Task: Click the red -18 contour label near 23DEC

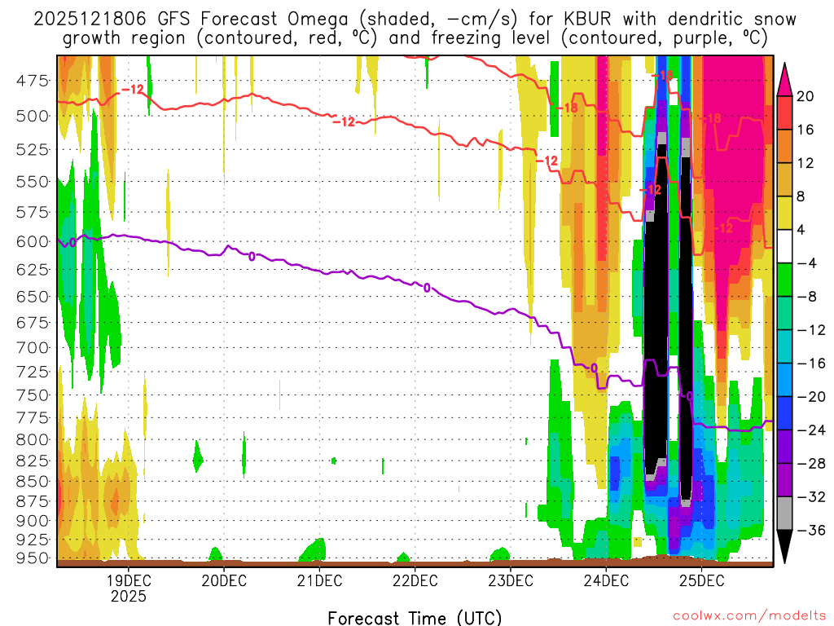Action: (567, 108)
